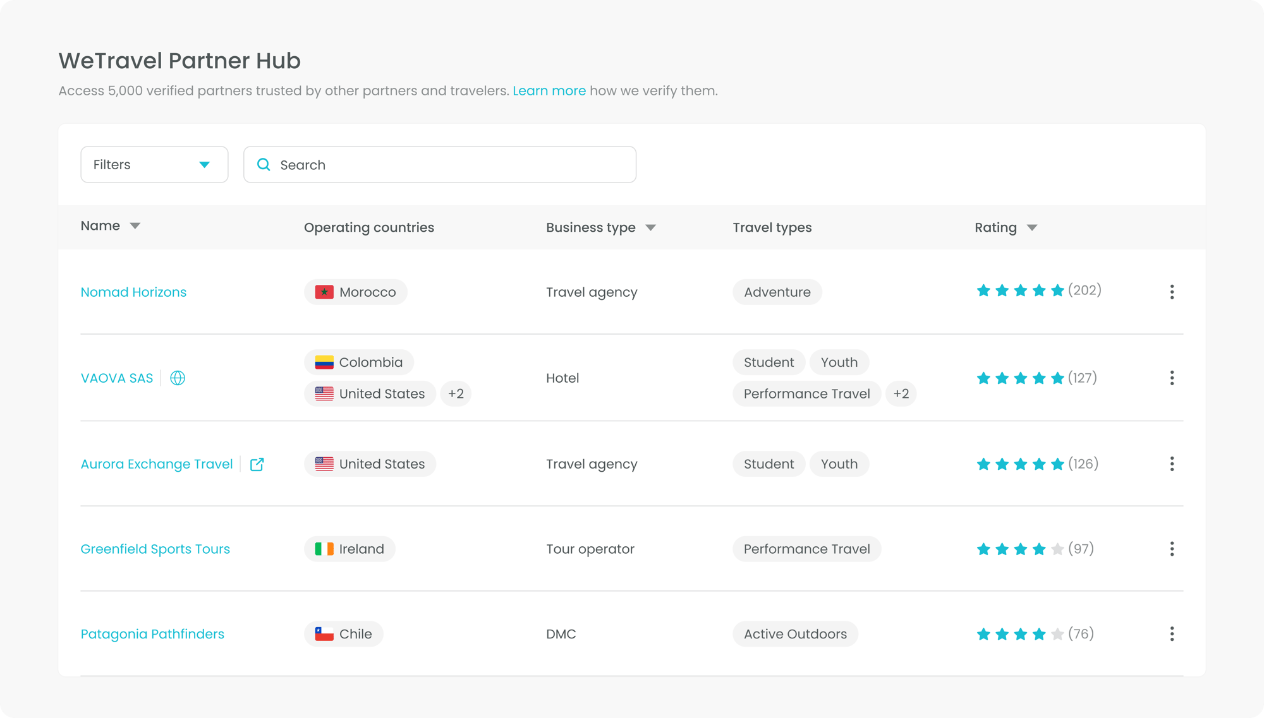Open the Learn more link
Image resolution: width=1264 pixels, height=718 pixels.
click(x=549, y=91)
